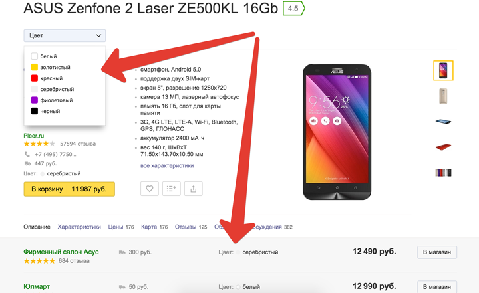The image size is (479, 293).
Task: Open the все характеристики link
Action: (167, 165)
